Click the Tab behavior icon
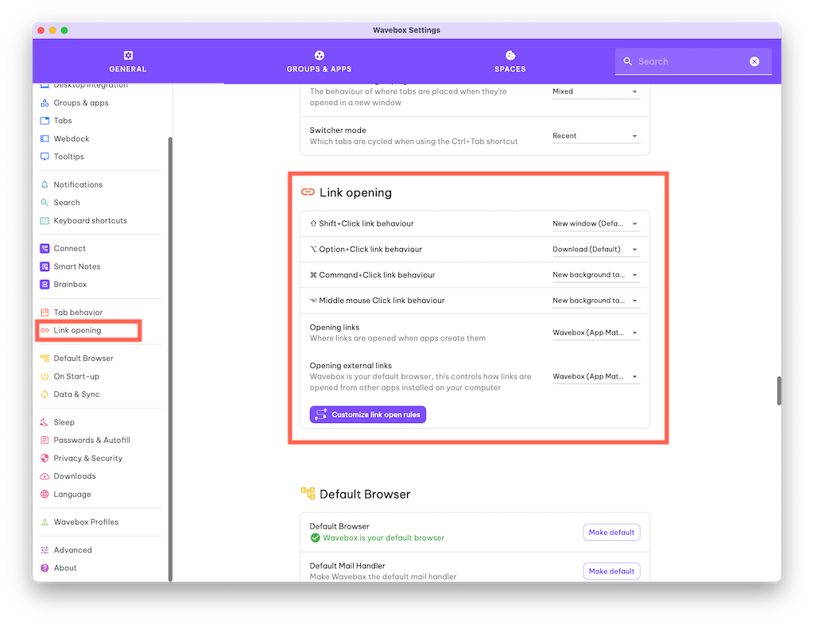This screenshot has width=814, height=625. pyautogui.click(x=45, y=312)
